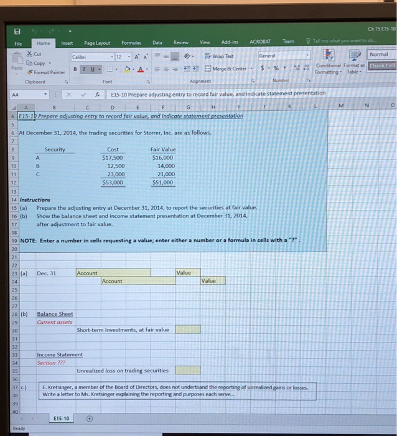Add a new sheet with plus button
Viewport: 397px width, 436px height.
click(x=90, y=419)
